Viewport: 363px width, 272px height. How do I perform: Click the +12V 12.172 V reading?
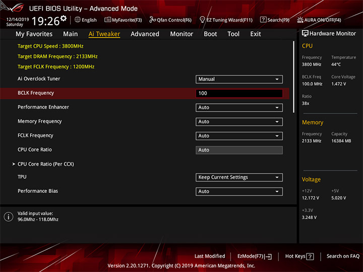coord(311,198)
